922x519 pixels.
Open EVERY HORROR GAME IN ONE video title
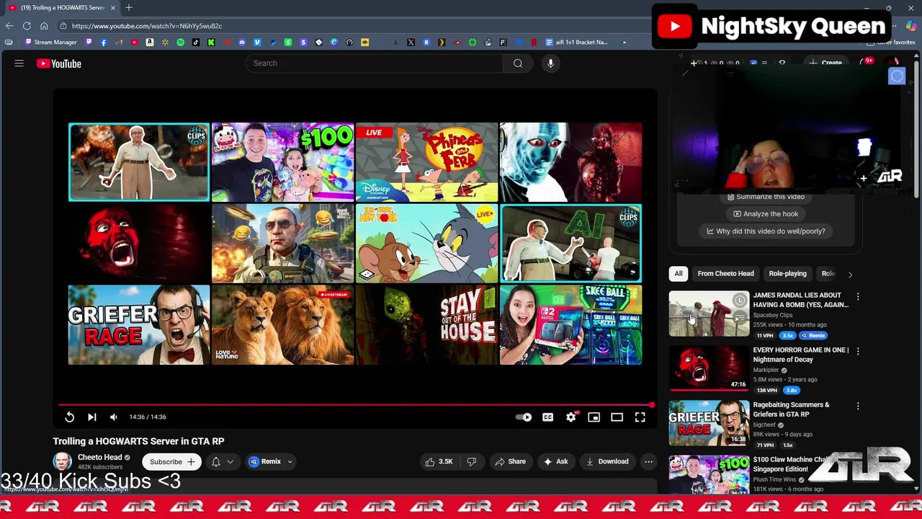tap(801, 355)
